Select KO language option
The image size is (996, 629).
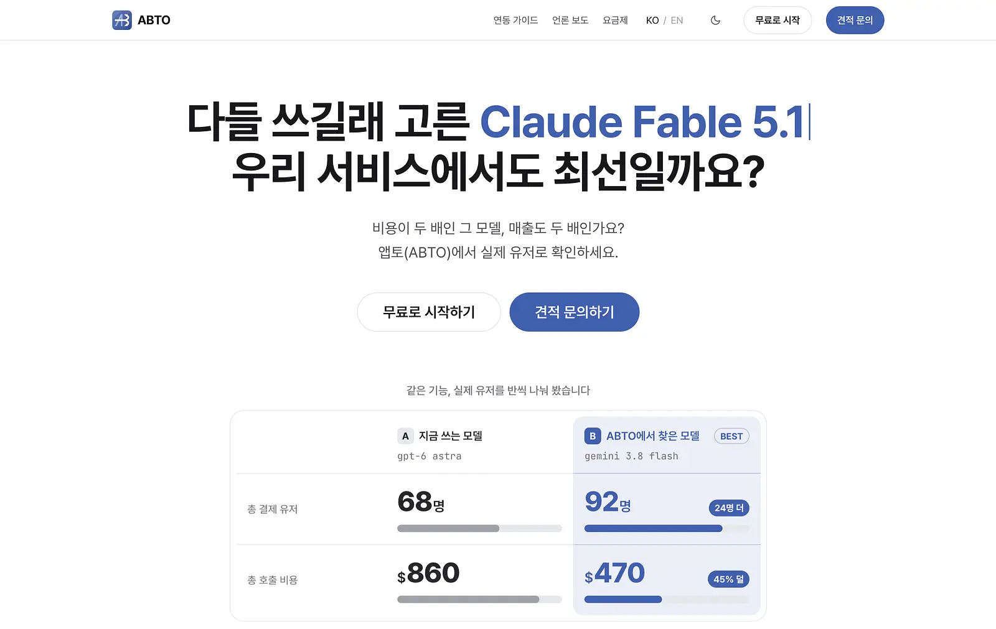[652, 21]
